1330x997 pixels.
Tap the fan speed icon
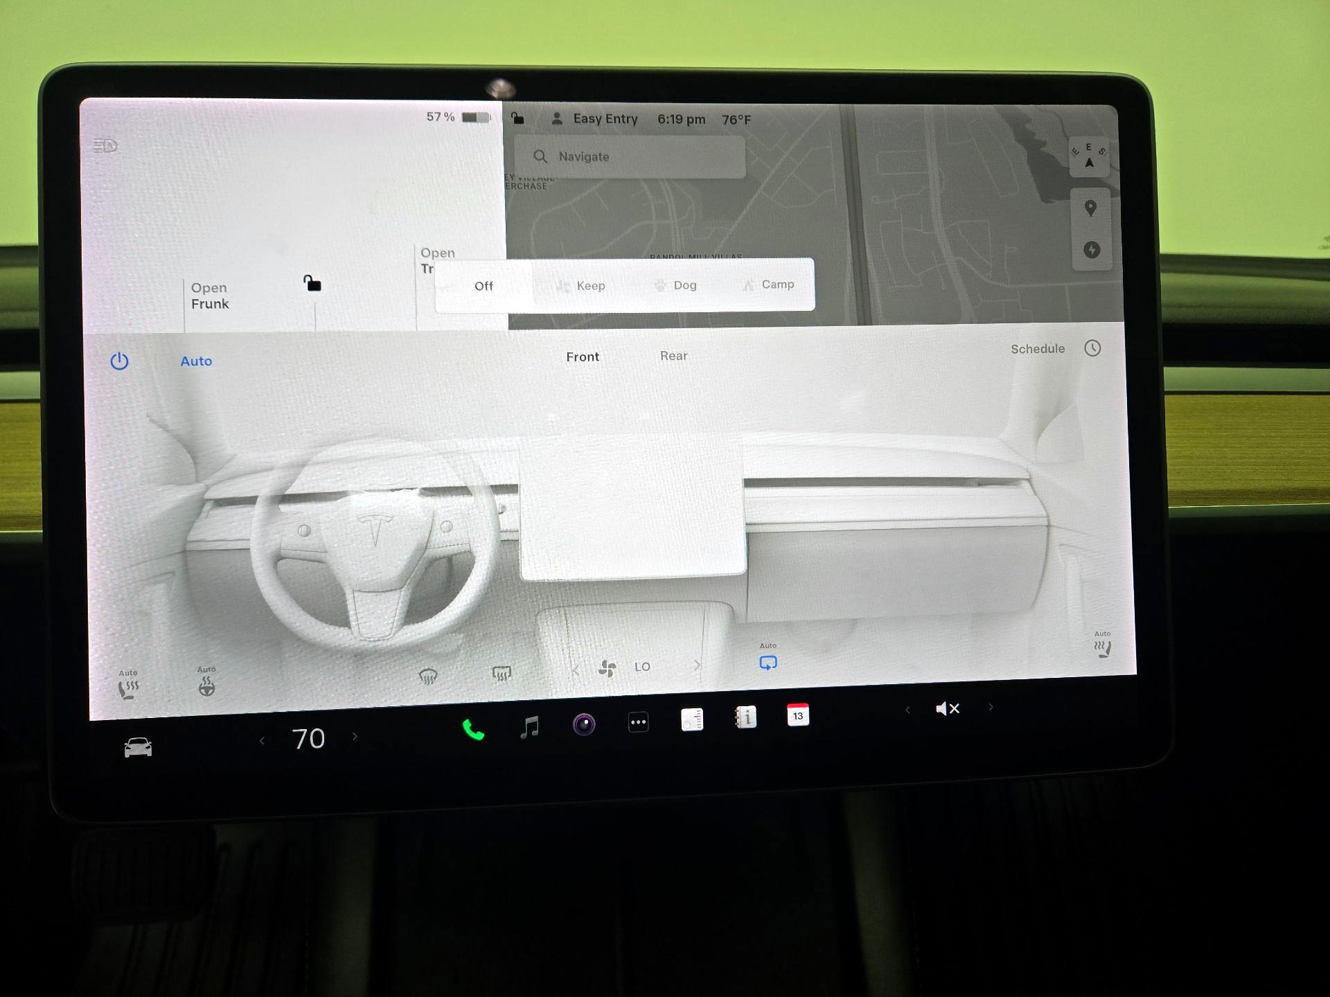coord(608,668)
